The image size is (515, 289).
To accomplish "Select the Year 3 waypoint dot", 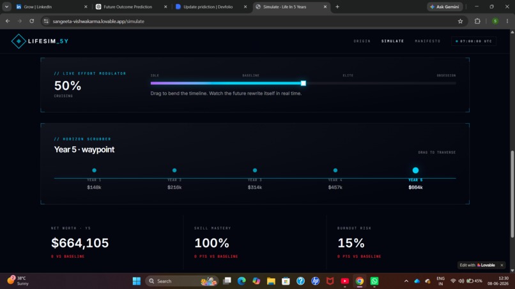I will click(255, 170).
